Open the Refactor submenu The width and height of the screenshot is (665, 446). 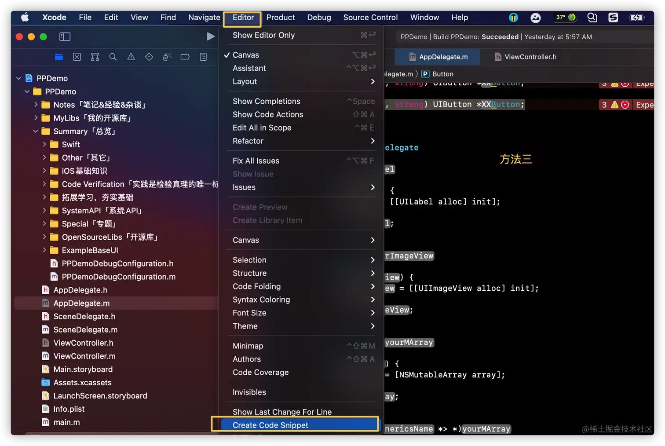click(301, 141)
